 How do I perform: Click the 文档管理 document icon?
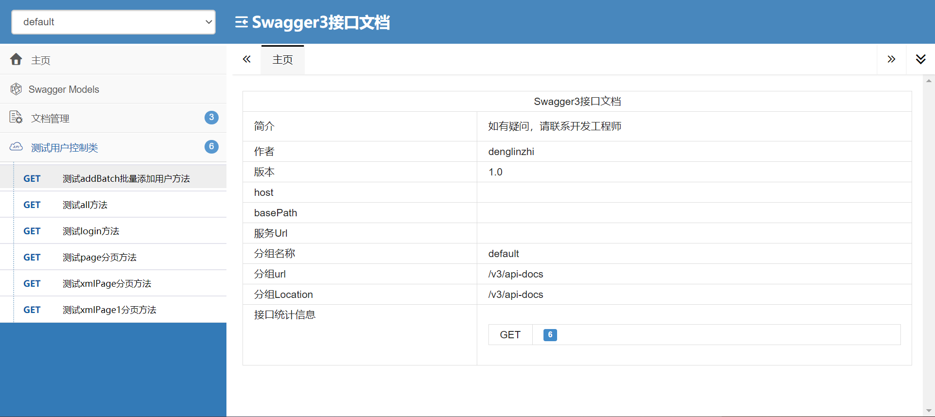pyautogui.click(x=16, y=118)
